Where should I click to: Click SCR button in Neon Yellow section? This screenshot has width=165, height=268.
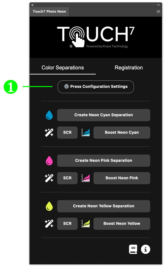pyautogui.click(x=67, y=223)
